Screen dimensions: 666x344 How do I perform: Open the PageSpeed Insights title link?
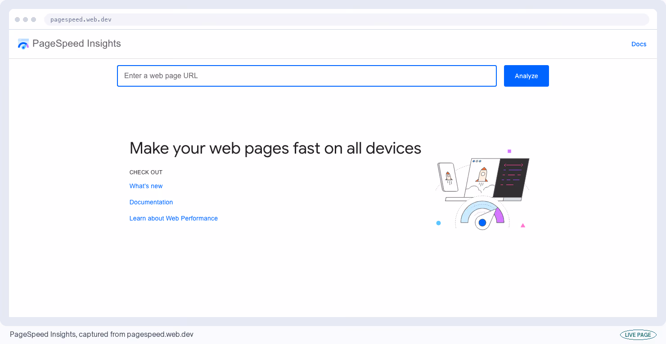pyautogui.click(x=76, y=44)
